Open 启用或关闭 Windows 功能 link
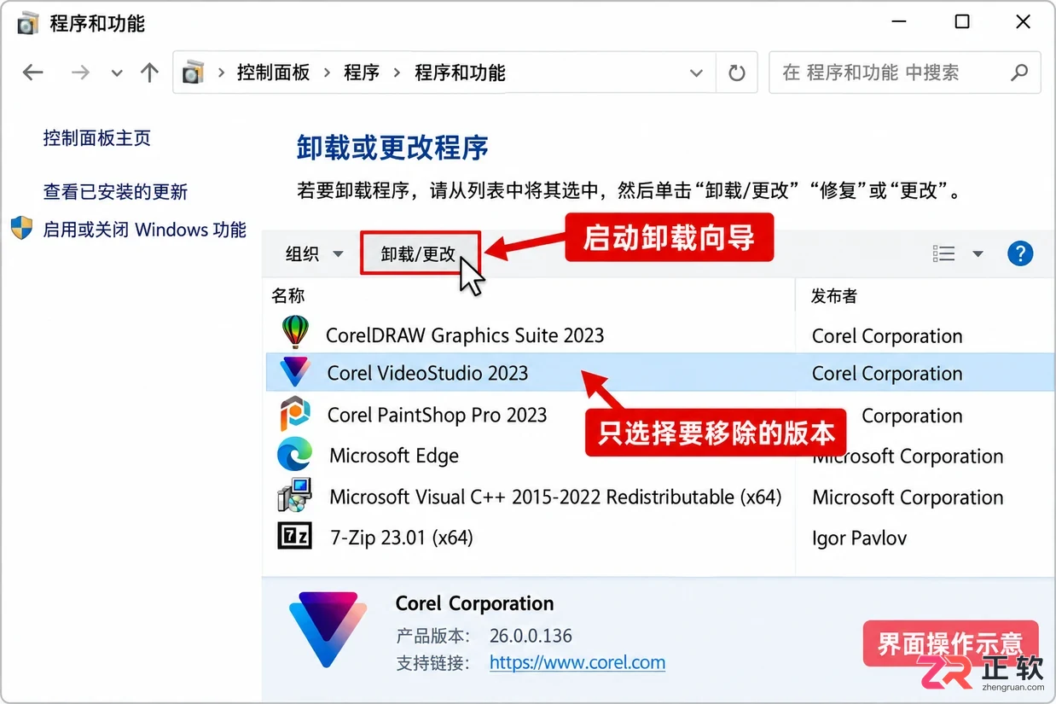 coord(144,230)
